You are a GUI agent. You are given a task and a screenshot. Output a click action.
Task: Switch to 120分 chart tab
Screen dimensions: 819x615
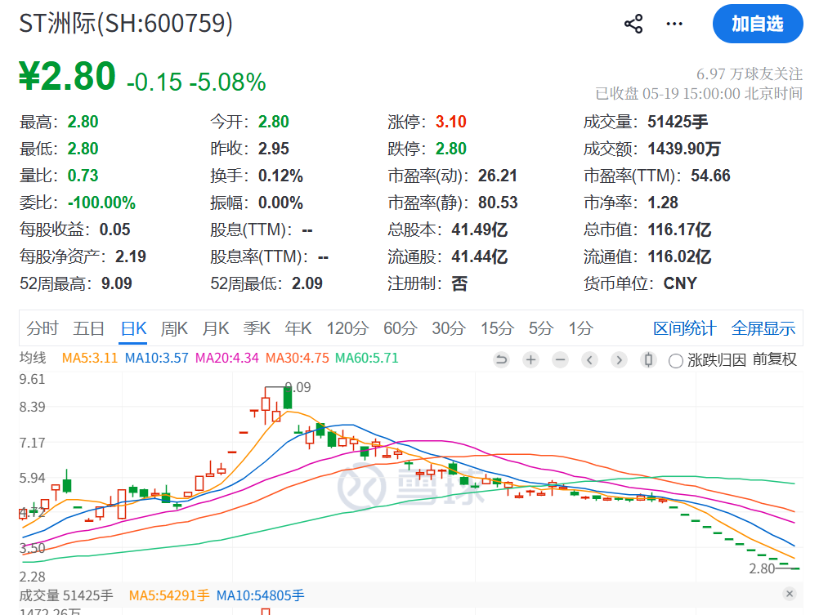click(x=347, y=328)
